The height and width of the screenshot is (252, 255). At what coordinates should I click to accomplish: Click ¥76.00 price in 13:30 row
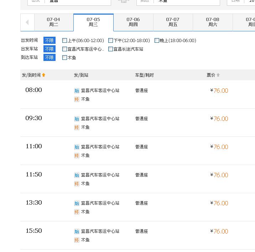219,203
